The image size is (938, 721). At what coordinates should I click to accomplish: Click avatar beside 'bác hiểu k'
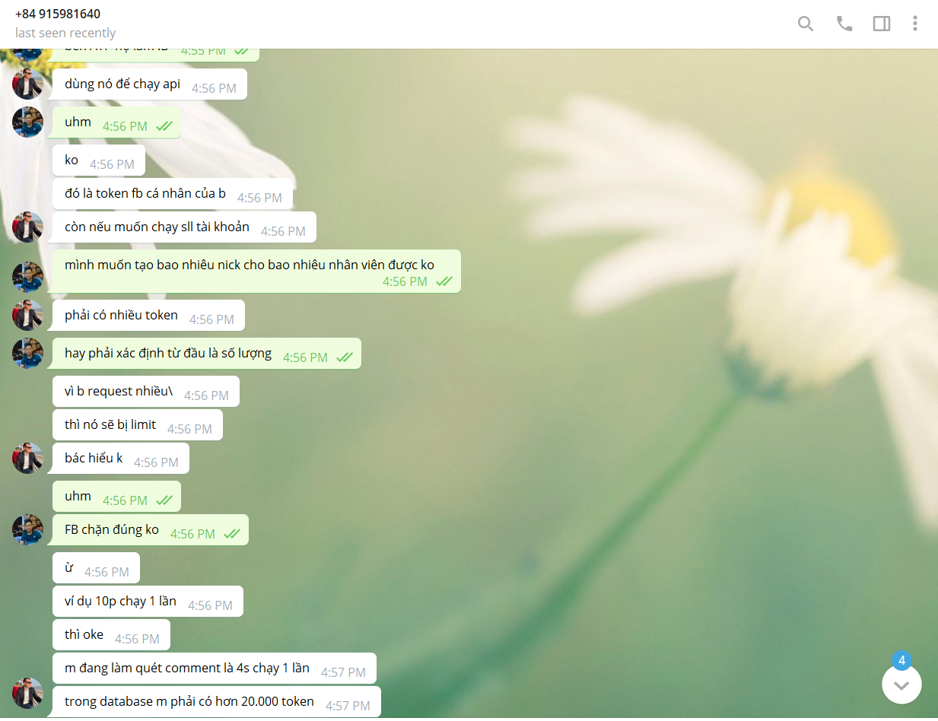tap(27, 459)
